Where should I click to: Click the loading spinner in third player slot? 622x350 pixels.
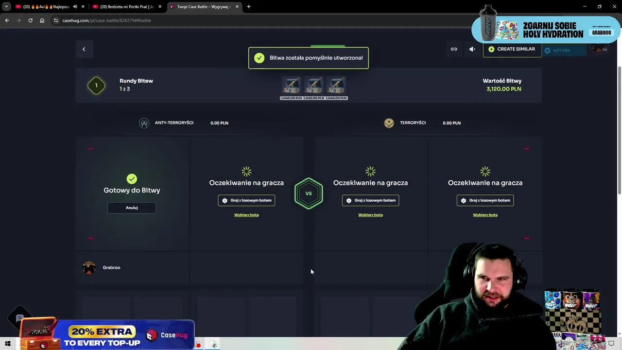click(x=370, y=171)
